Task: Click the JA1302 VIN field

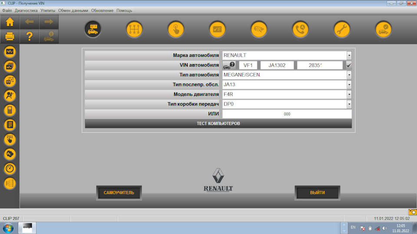Action: [x=277, y=65]
